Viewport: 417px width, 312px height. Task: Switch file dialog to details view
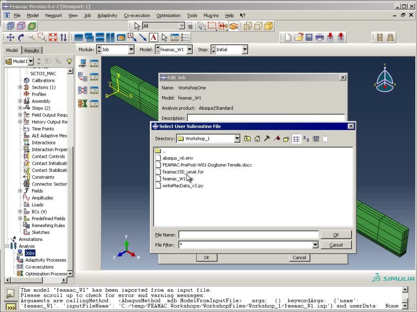coord(316,139)
